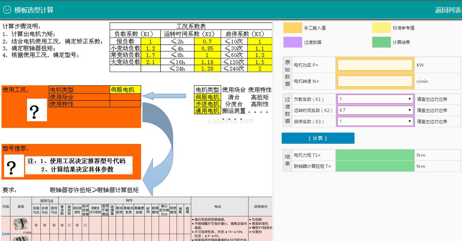Click the question mark image under 型号推荐
Viewport: 462px width, 241px height.
coord(14,166)
